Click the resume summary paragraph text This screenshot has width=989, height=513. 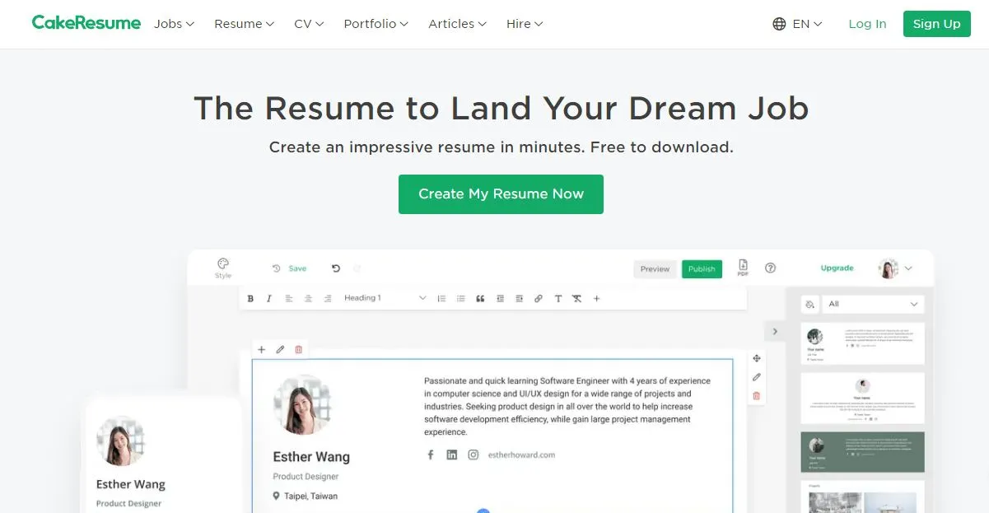click(x=567, y=406)
